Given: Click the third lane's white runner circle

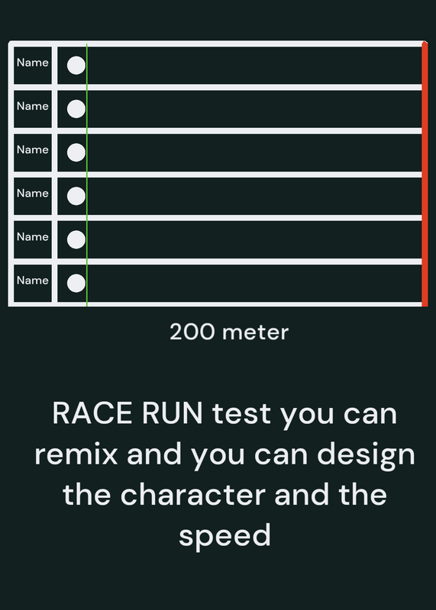Looking at the screenshot, I should tap(76, 152).
